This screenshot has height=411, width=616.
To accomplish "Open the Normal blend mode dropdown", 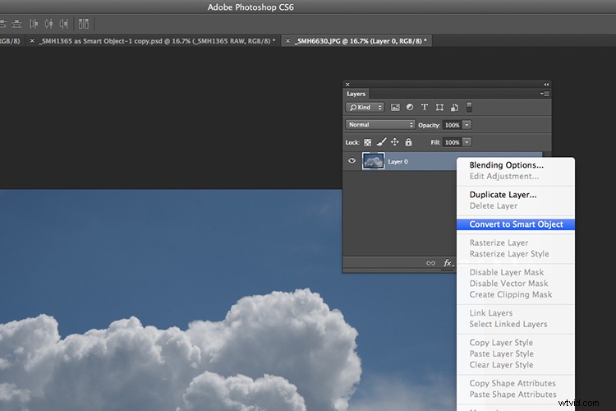I will coord(380,125).
